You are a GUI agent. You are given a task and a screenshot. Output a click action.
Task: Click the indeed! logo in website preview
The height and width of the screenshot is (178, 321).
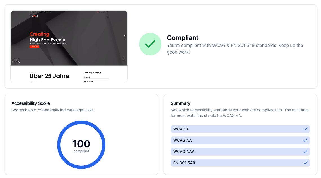coord(34,16)
